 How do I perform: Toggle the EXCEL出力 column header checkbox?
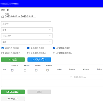12,70
